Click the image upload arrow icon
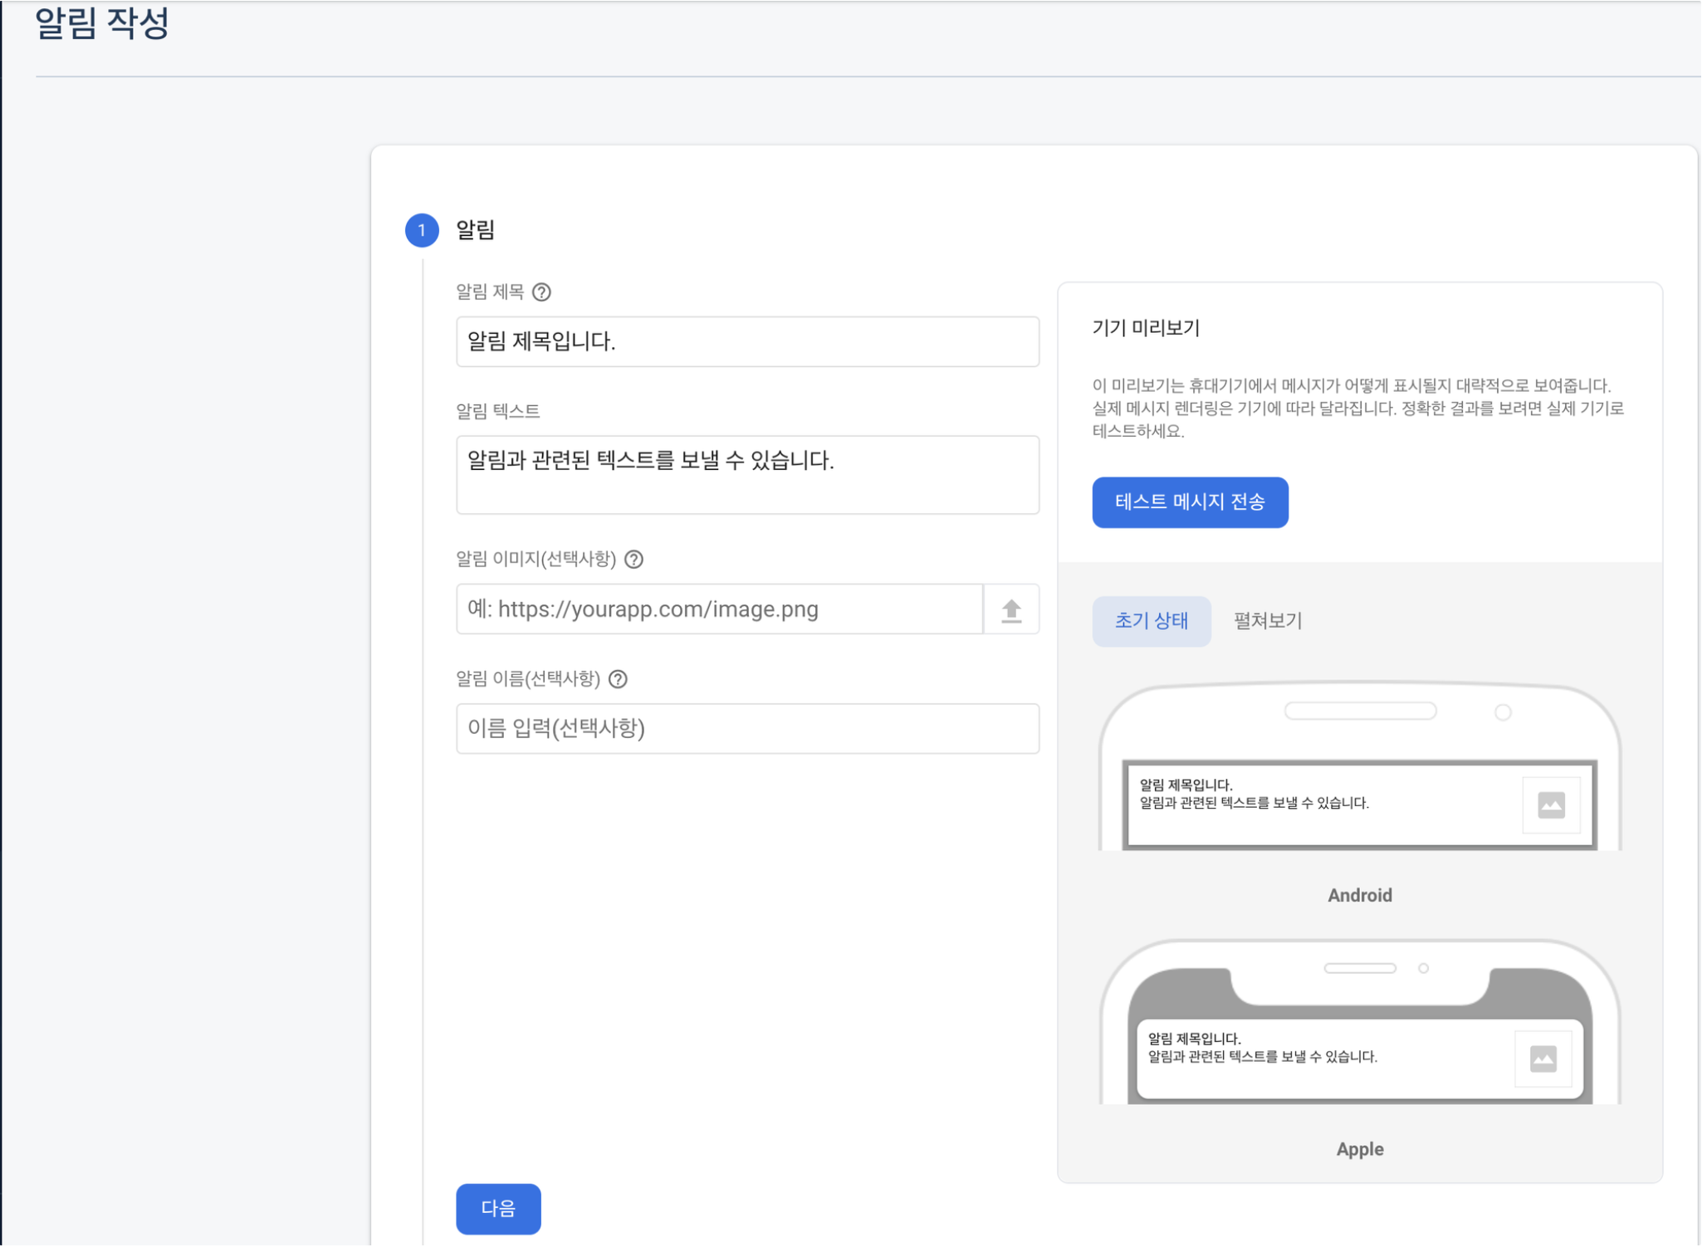The height and width of the screenshot is (1257, 1702). [1010, 610]
